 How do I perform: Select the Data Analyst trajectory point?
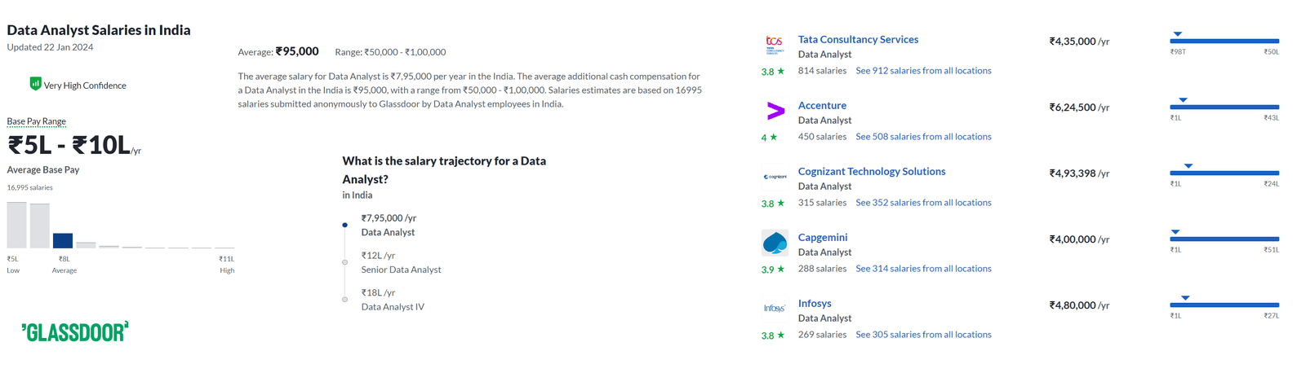[x=344, y=225]
